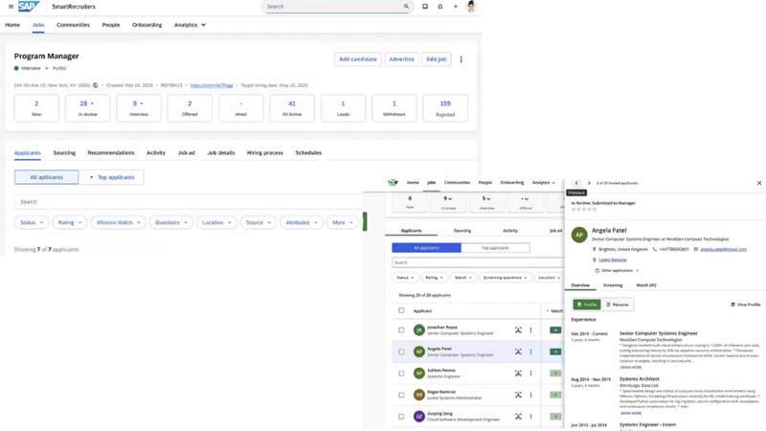
Task: Open the Screening tab in candidate panel
Action: [613, 284]
